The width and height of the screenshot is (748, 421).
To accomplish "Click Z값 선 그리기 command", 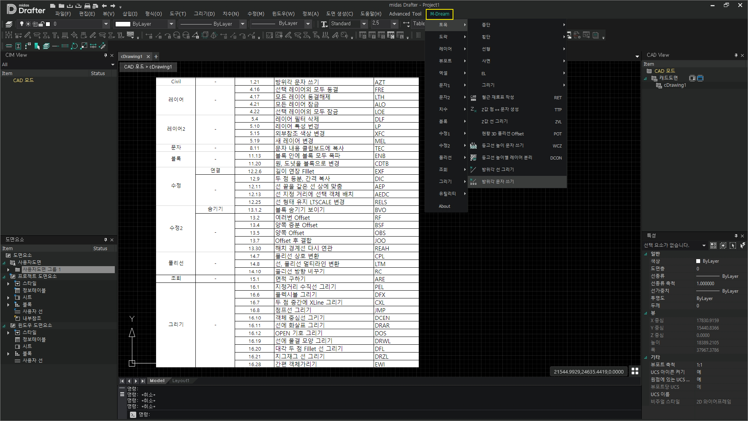I will tap(517, 121).
